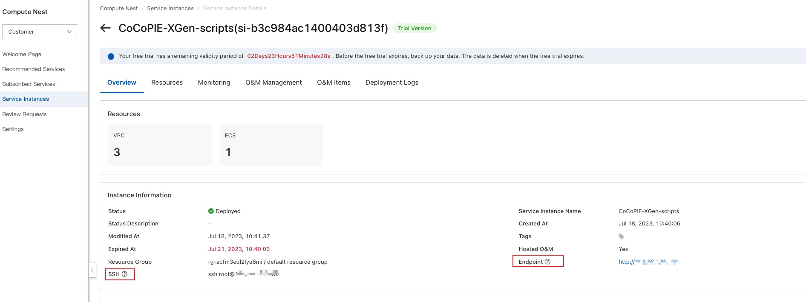Click the Created At timestamp 10:40:06
The image size is (806, 302).
point(649,223)
